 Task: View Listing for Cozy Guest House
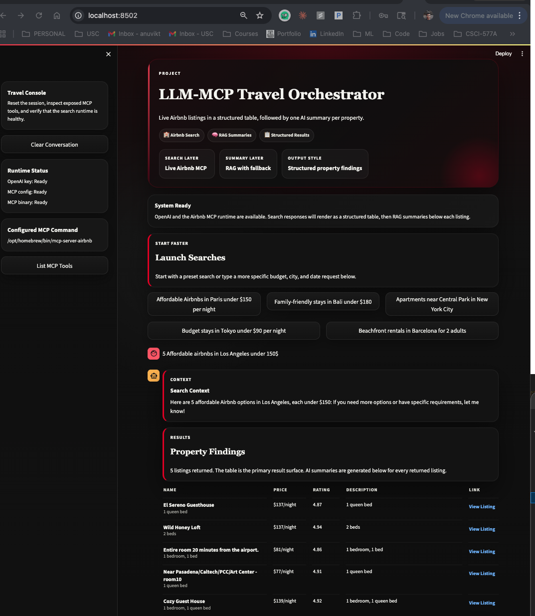482,603
